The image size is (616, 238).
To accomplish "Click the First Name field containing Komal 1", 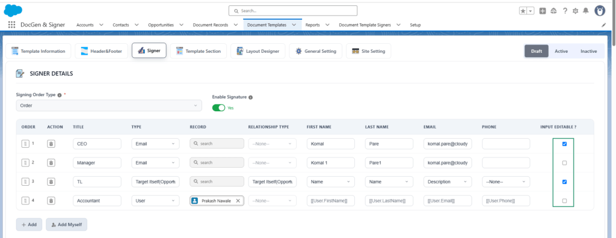I will (331, 163).
